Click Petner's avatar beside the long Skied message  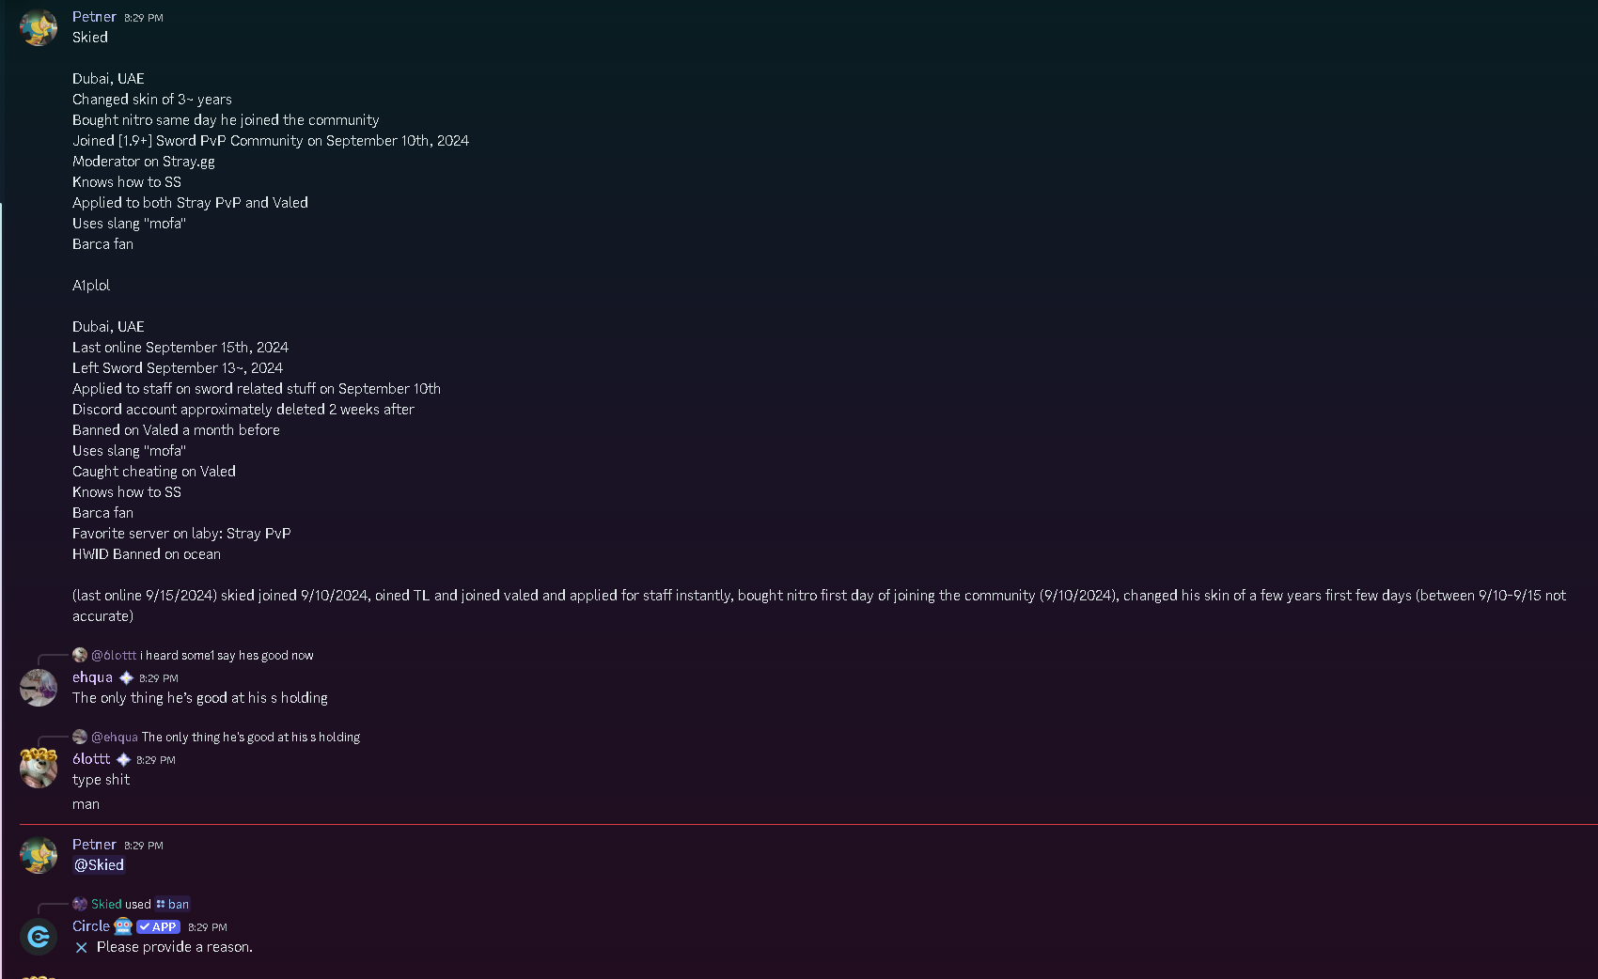(x=39, y=27)
